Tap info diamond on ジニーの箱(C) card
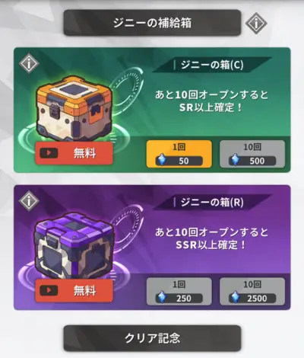 (29, 63)
